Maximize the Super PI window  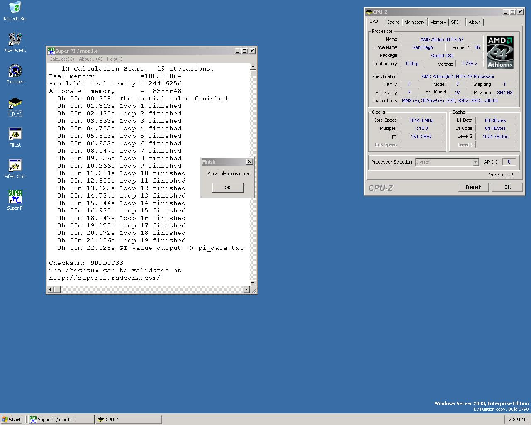coord(244,51)
